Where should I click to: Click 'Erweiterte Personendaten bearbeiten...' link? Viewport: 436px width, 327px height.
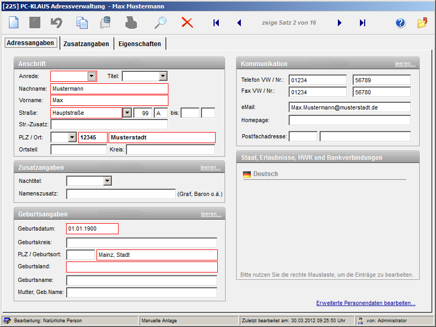[366, 303]
